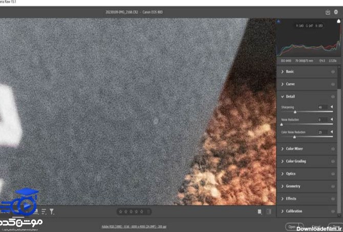Click the save image icon in top bar
Screen dimensions: 343x232
click(x=328, y=12)
